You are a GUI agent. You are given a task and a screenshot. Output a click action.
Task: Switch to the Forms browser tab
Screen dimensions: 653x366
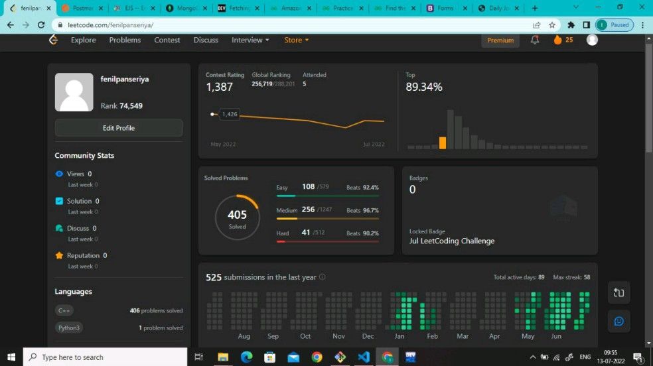(445, 8)
